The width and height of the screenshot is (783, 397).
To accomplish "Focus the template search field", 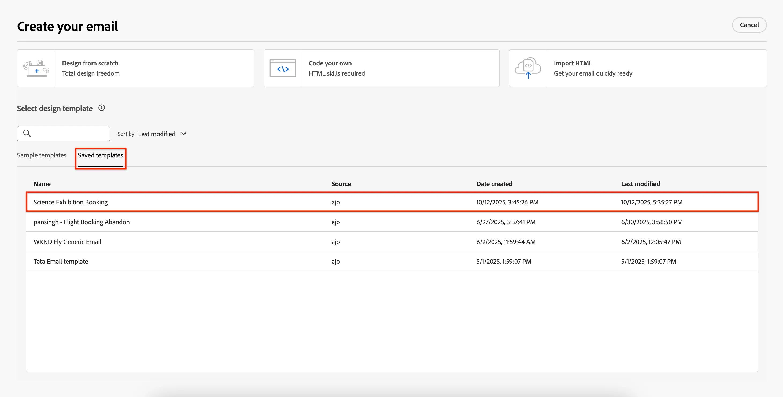I will 63,134.
